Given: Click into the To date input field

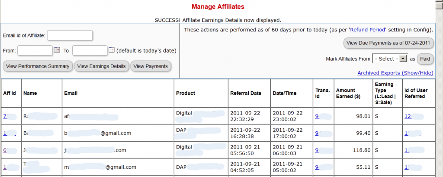Looking at the screenshot, I should tap(90, 50).
